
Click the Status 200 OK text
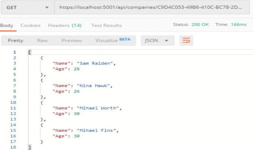(x=191, y=24)
